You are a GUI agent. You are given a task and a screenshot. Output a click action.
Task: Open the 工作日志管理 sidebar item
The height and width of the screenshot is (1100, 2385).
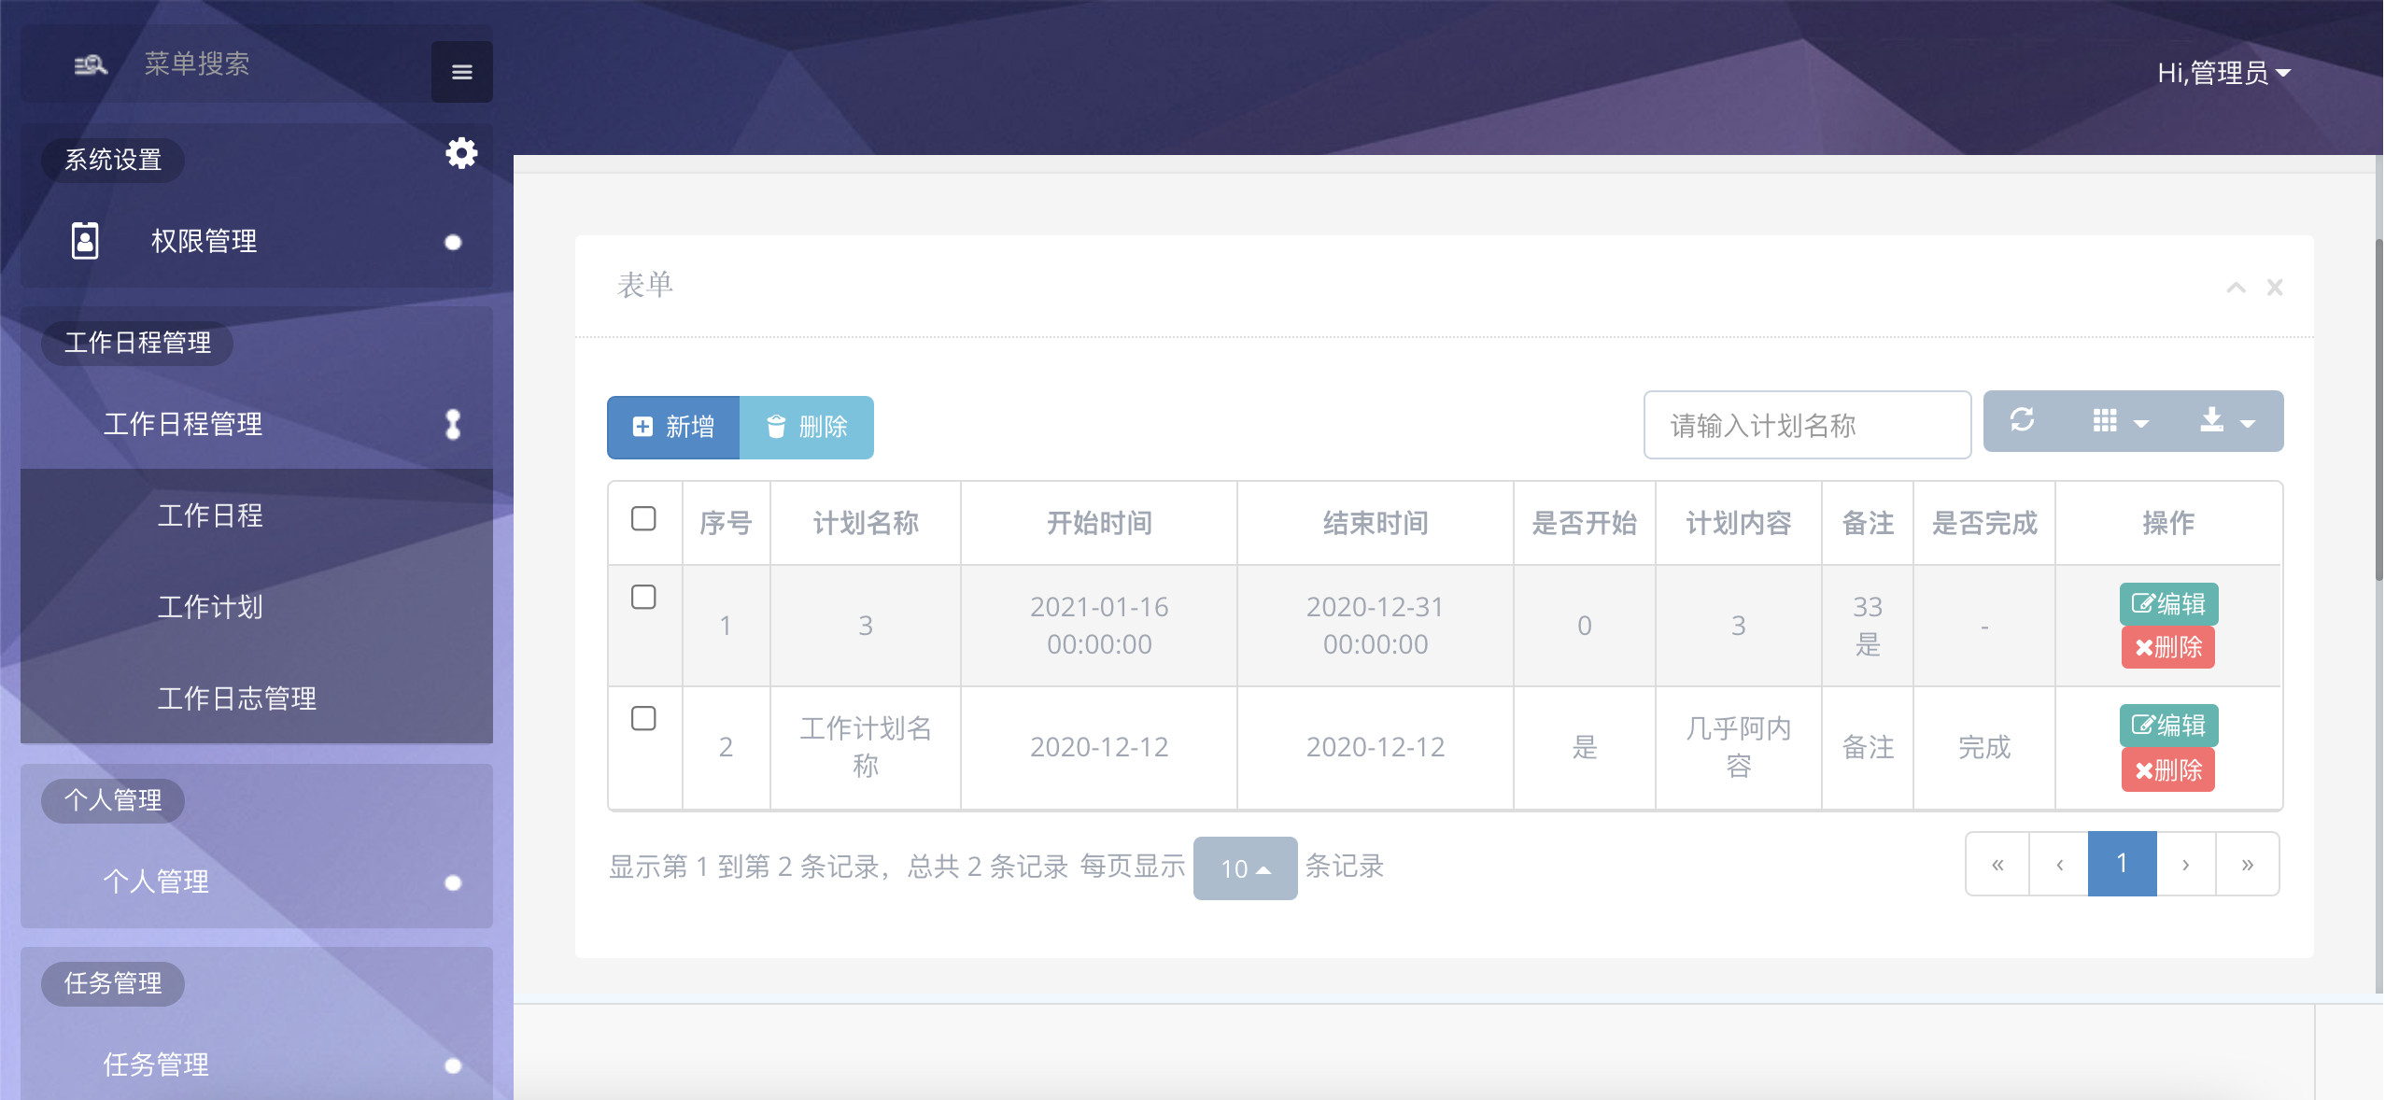(236, 698)
